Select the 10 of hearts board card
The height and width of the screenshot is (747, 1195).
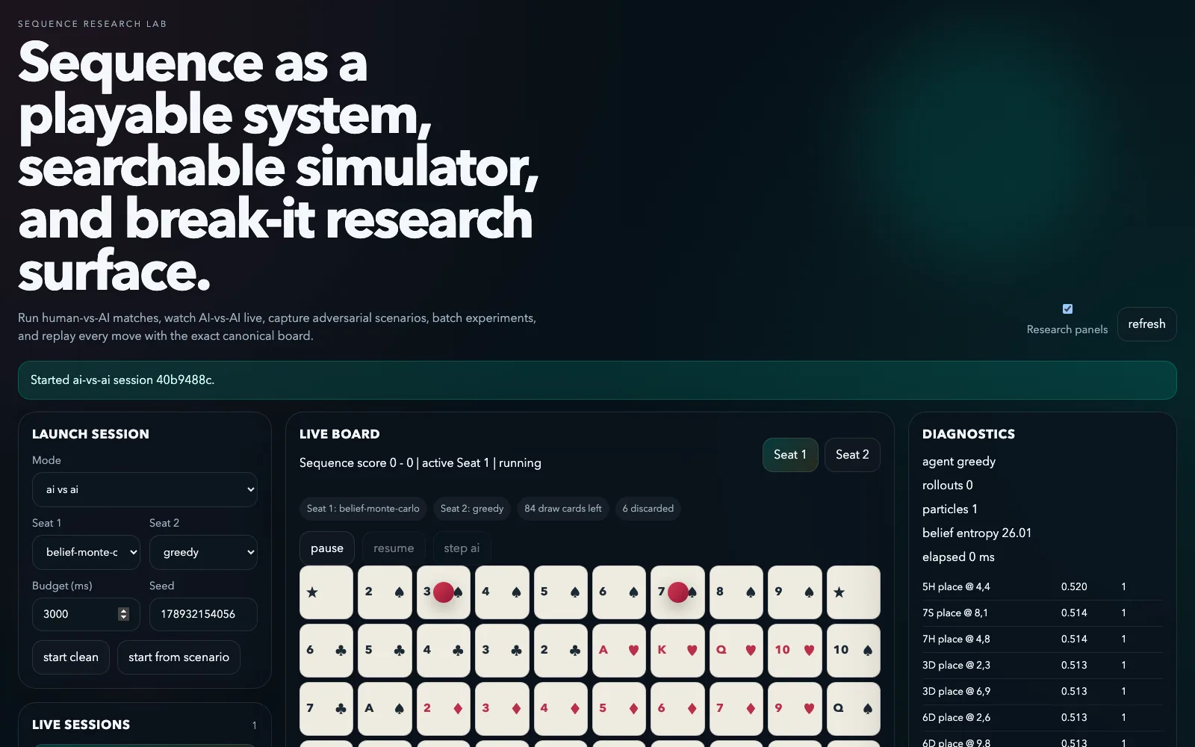click(795, 651)
